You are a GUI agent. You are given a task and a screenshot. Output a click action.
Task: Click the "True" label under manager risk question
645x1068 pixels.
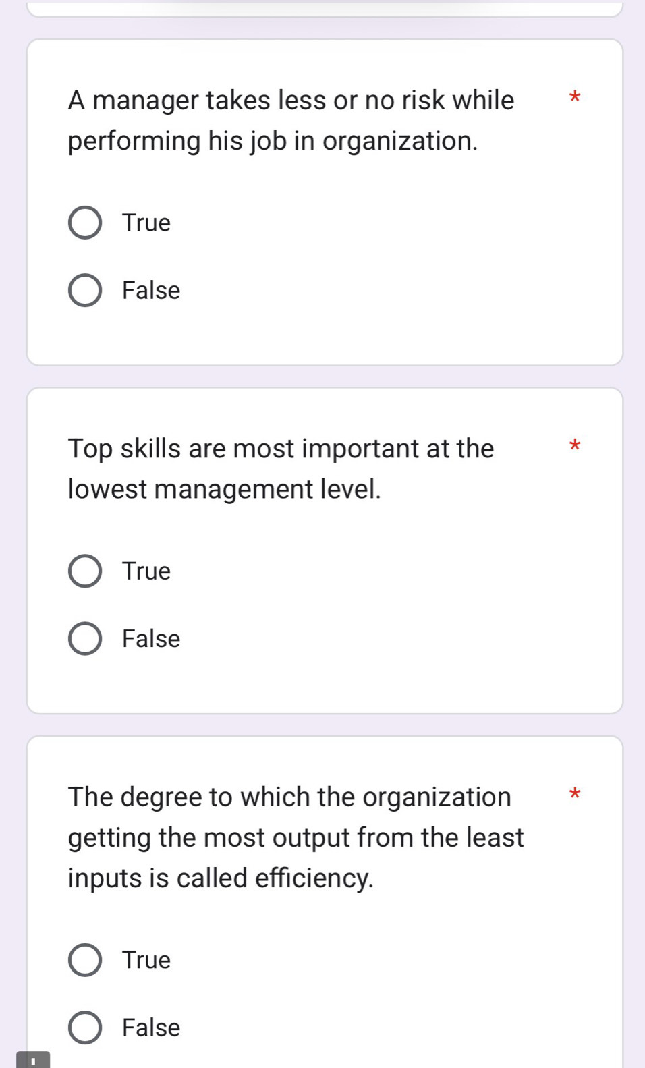[x=146, y=223]
